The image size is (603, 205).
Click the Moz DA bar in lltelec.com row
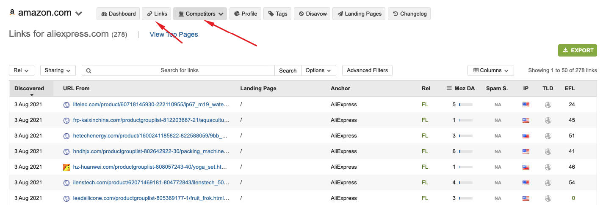tap(465, 105)
